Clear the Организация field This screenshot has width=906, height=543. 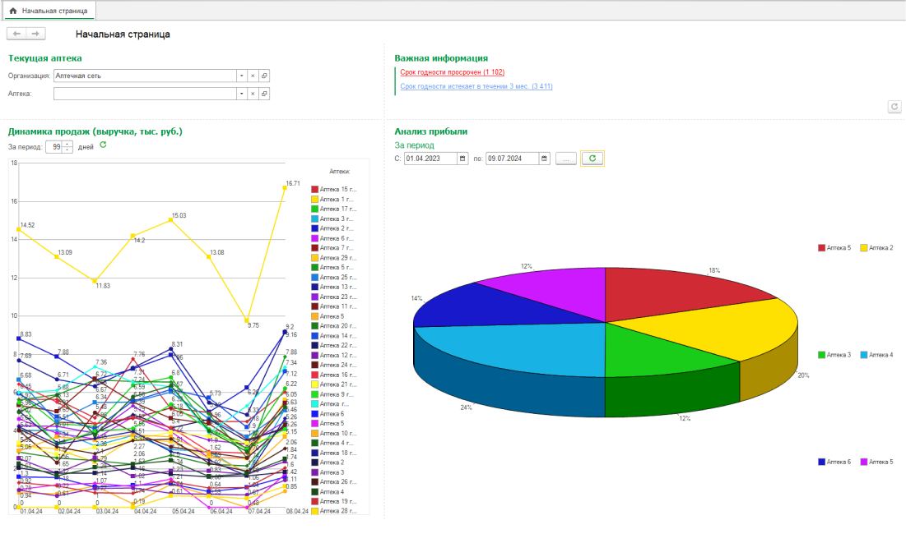[253, 76]
